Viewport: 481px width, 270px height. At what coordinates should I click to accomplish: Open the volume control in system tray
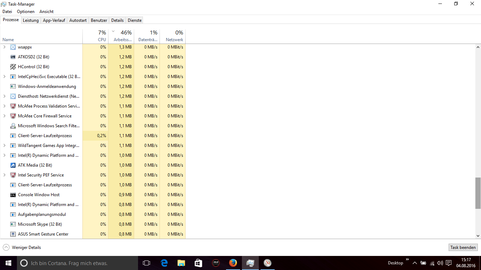[440, 263]
